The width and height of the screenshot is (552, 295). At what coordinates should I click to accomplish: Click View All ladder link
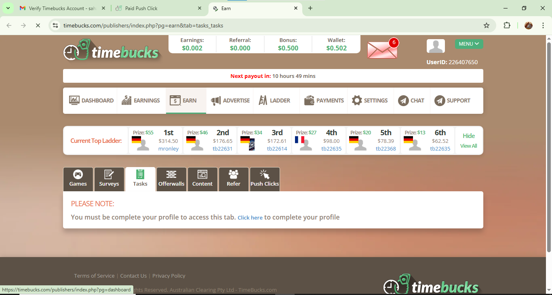pyautogui.click(x=469, y=146)
